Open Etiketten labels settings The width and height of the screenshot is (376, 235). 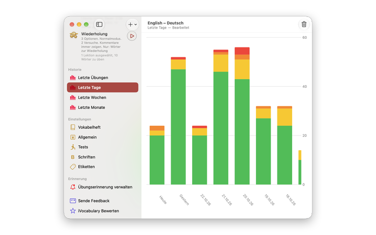tap(103, 167)
